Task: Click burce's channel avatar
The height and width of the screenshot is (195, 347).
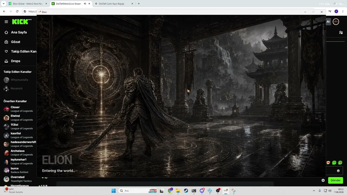Action: pyautogui.click(x=6, y=170)
